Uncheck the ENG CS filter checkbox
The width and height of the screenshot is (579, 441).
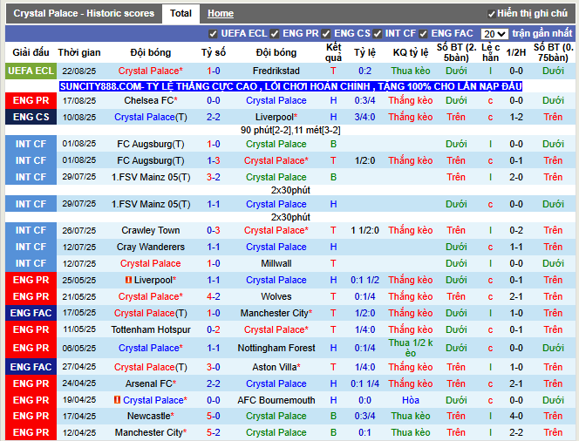[326, 34]
